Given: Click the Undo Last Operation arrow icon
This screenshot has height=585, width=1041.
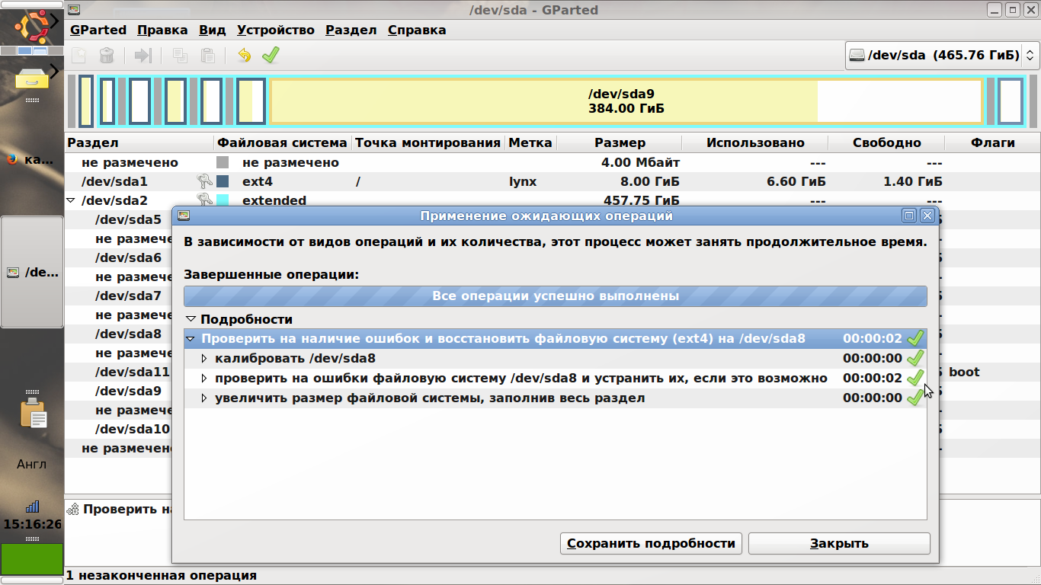Looking at the screenshot, I should pos(244,56).
